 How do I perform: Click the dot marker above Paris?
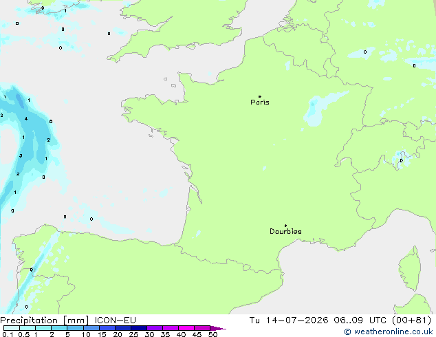tap(260, 96)
